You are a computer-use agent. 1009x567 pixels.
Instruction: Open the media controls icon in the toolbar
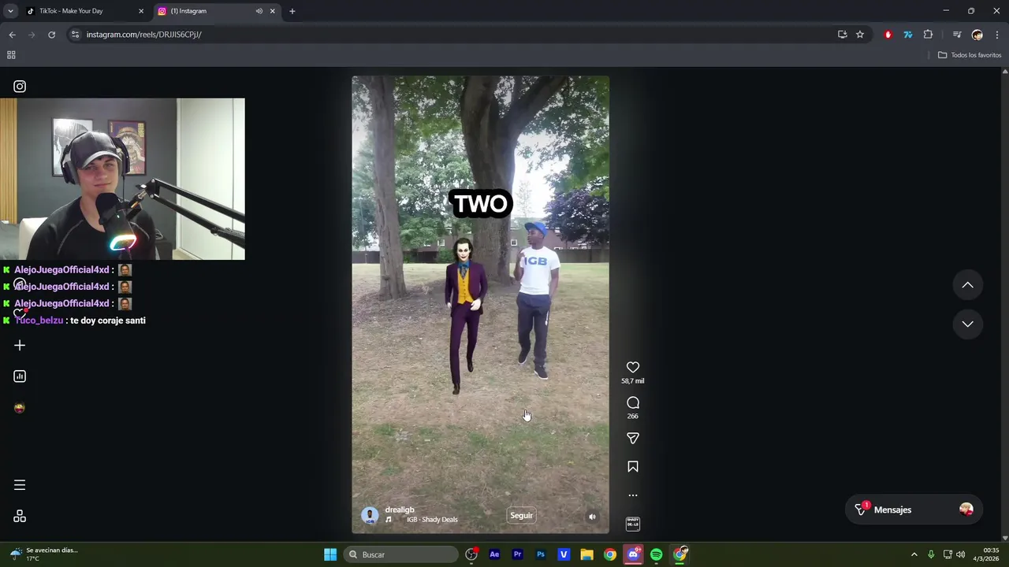(957, 35)
